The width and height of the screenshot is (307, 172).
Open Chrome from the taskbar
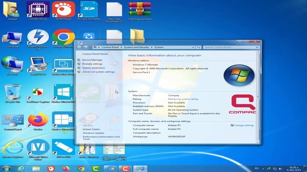[81, 168]
